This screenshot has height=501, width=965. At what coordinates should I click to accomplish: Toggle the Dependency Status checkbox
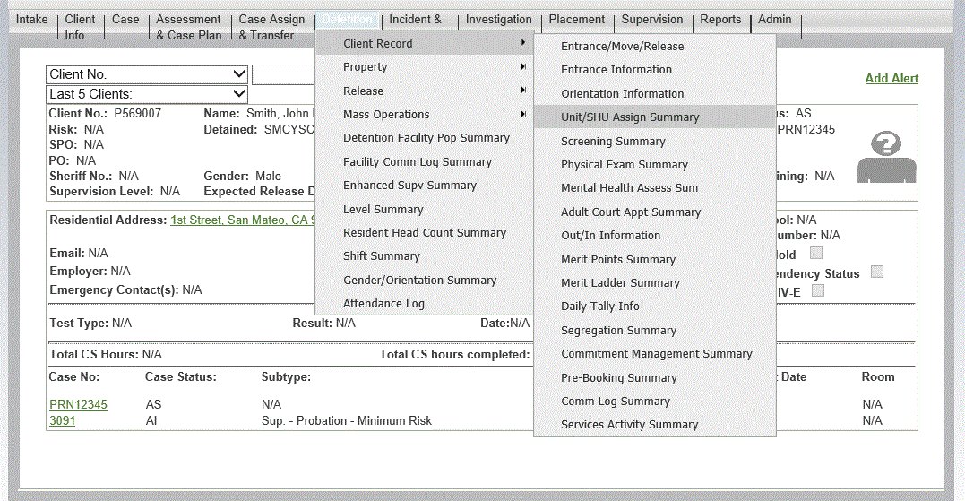[877, 272]
